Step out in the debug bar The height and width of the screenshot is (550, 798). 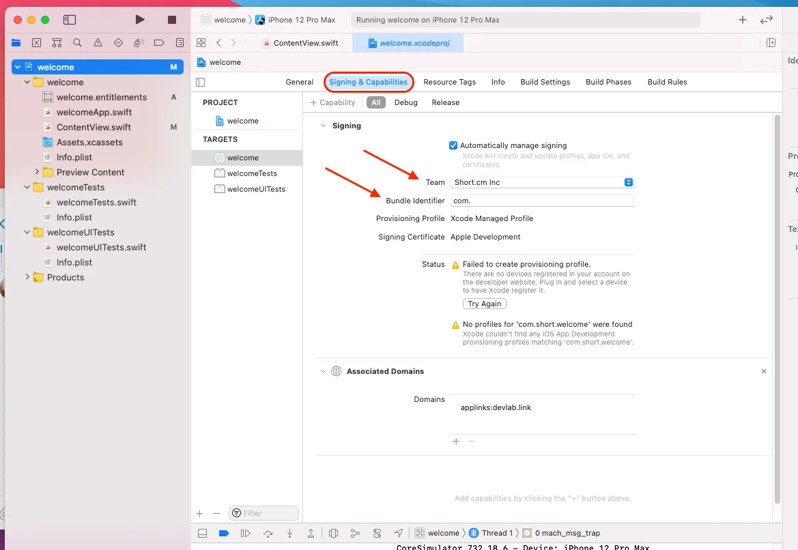coord(311,533)
